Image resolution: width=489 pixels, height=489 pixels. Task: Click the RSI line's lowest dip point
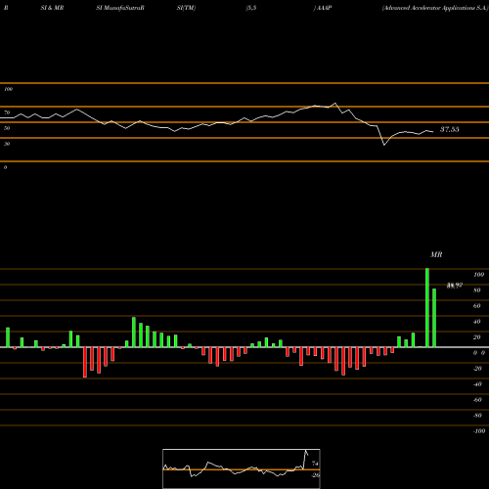[x=384, y=145]
